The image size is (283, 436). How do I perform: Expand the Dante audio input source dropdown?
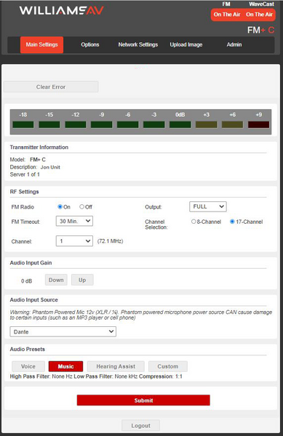(63, 331)
